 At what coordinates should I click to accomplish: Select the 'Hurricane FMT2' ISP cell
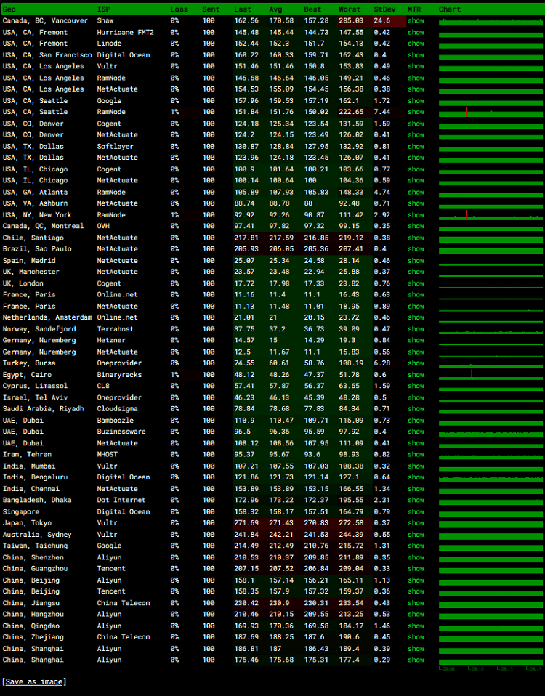[125, 32]
